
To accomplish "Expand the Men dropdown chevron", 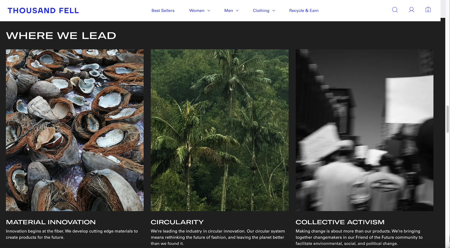I will pos(237,11).
